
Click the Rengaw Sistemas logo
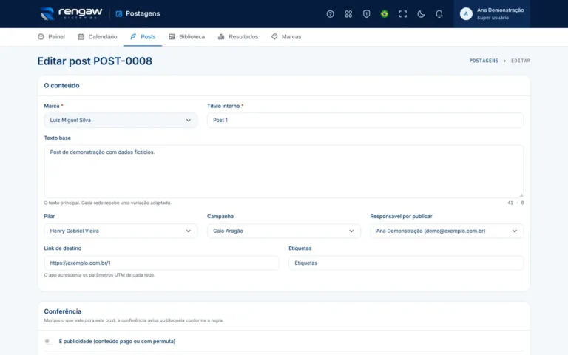click(x=71, y=14)
